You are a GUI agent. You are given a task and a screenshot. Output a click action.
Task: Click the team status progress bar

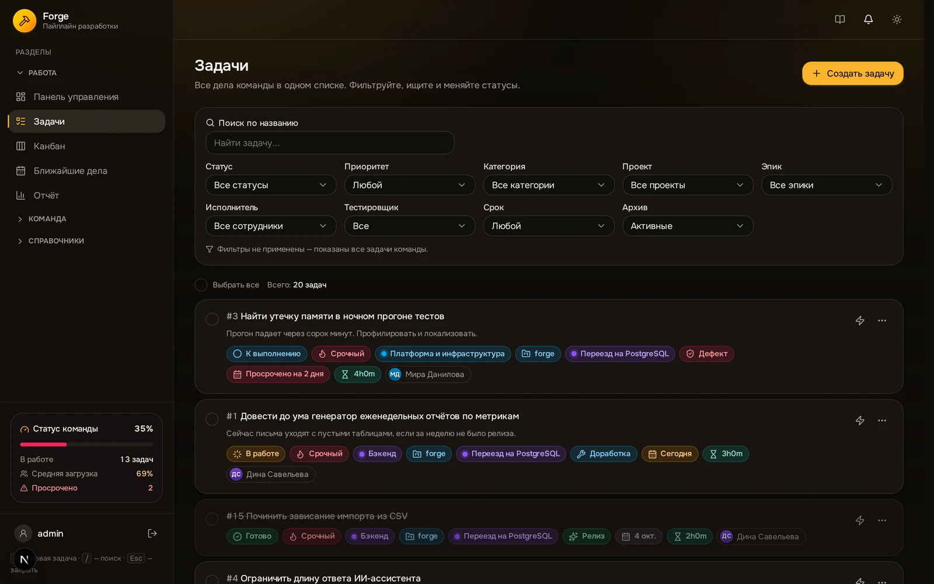(86, 444)
